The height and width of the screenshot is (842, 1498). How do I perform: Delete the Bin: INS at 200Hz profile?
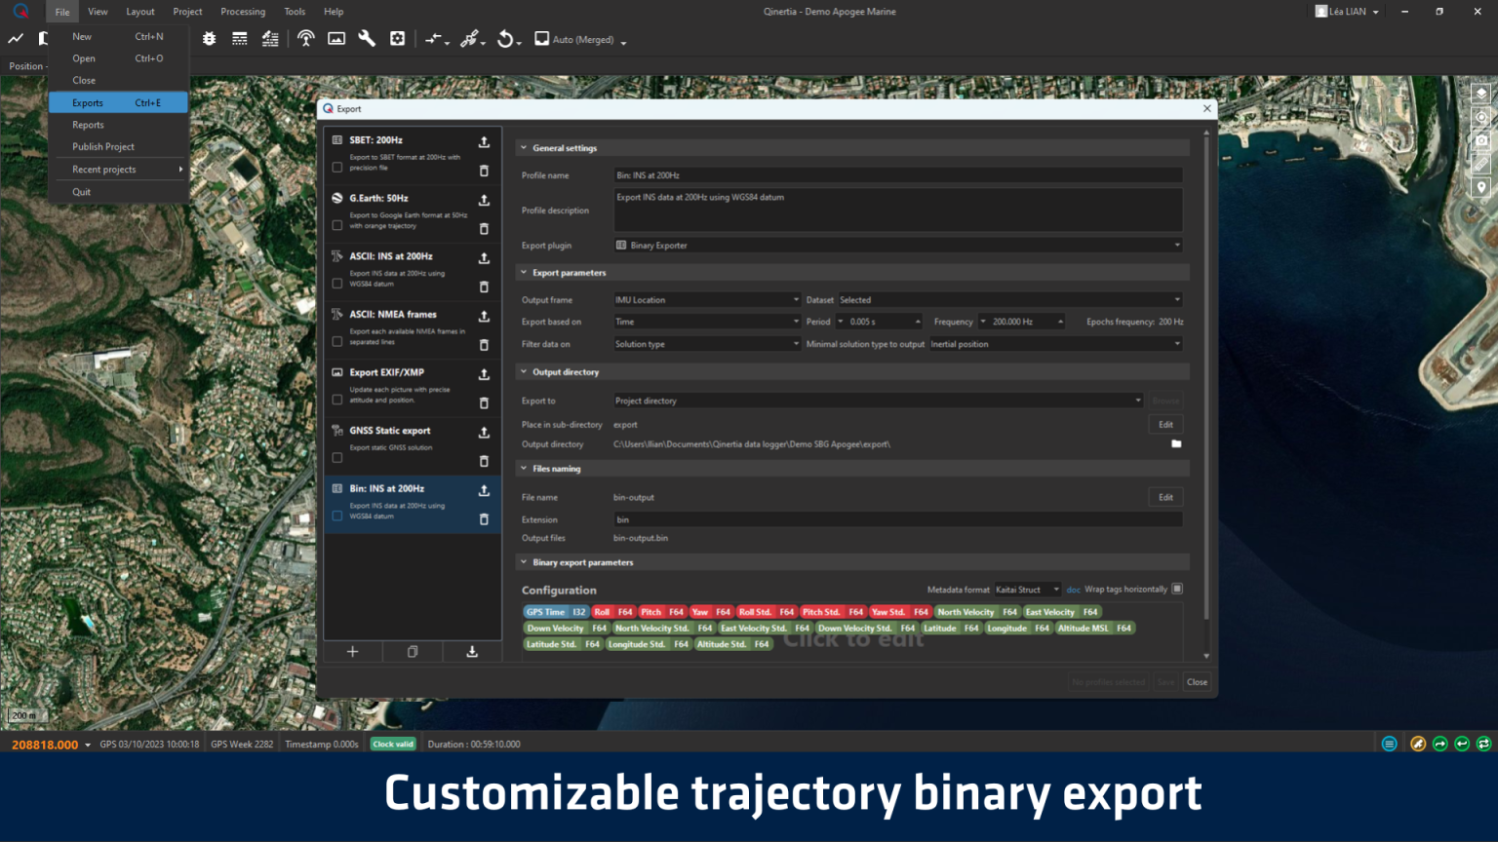[484, 519]
